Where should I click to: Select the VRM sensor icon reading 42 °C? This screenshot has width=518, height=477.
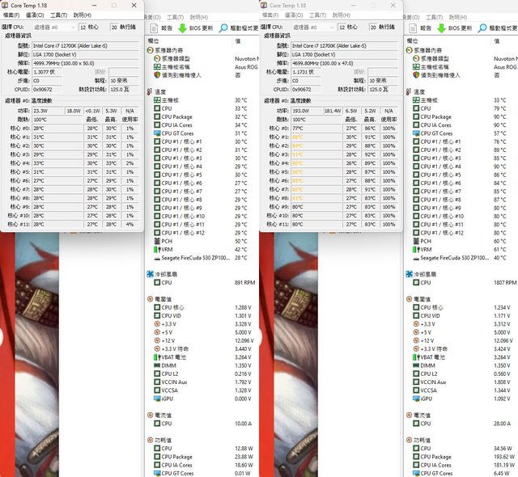pos(155,249)
